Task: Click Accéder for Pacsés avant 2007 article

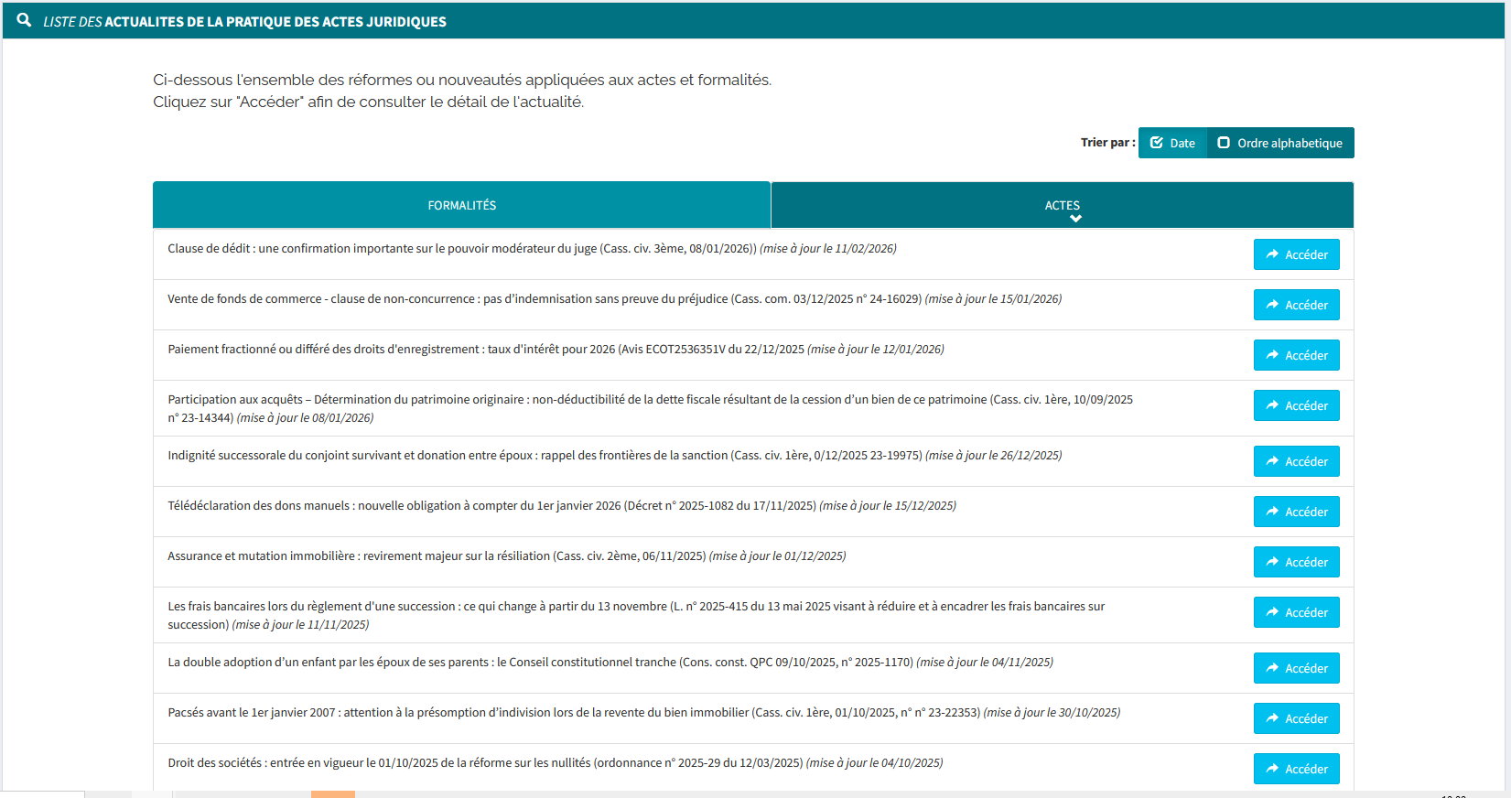Action: 1296,718
